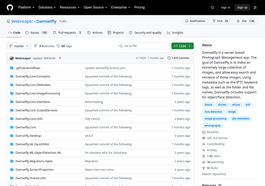Click the GitHub logo icon
This screenshot has width=265, height=186.
click(10, 7)
